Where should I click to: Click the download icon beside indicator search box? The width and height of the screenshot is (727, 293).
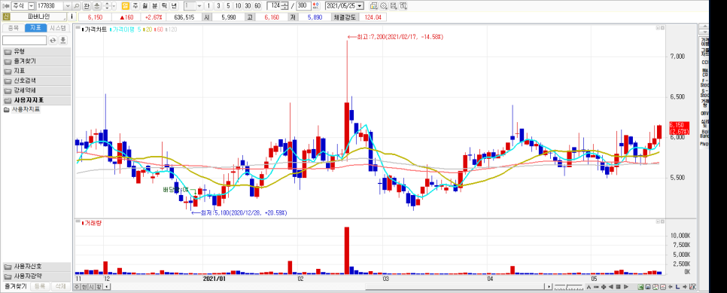62,41
